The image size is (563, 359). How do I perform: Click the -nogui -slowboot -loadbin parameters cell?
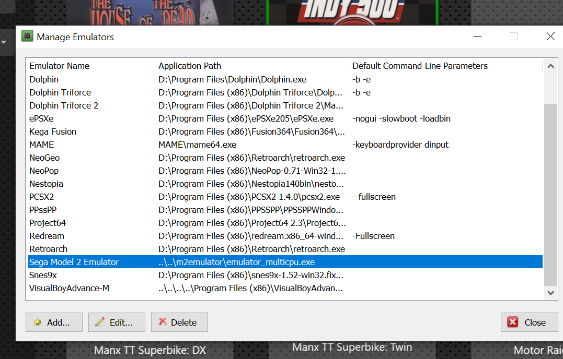[401, 118]
